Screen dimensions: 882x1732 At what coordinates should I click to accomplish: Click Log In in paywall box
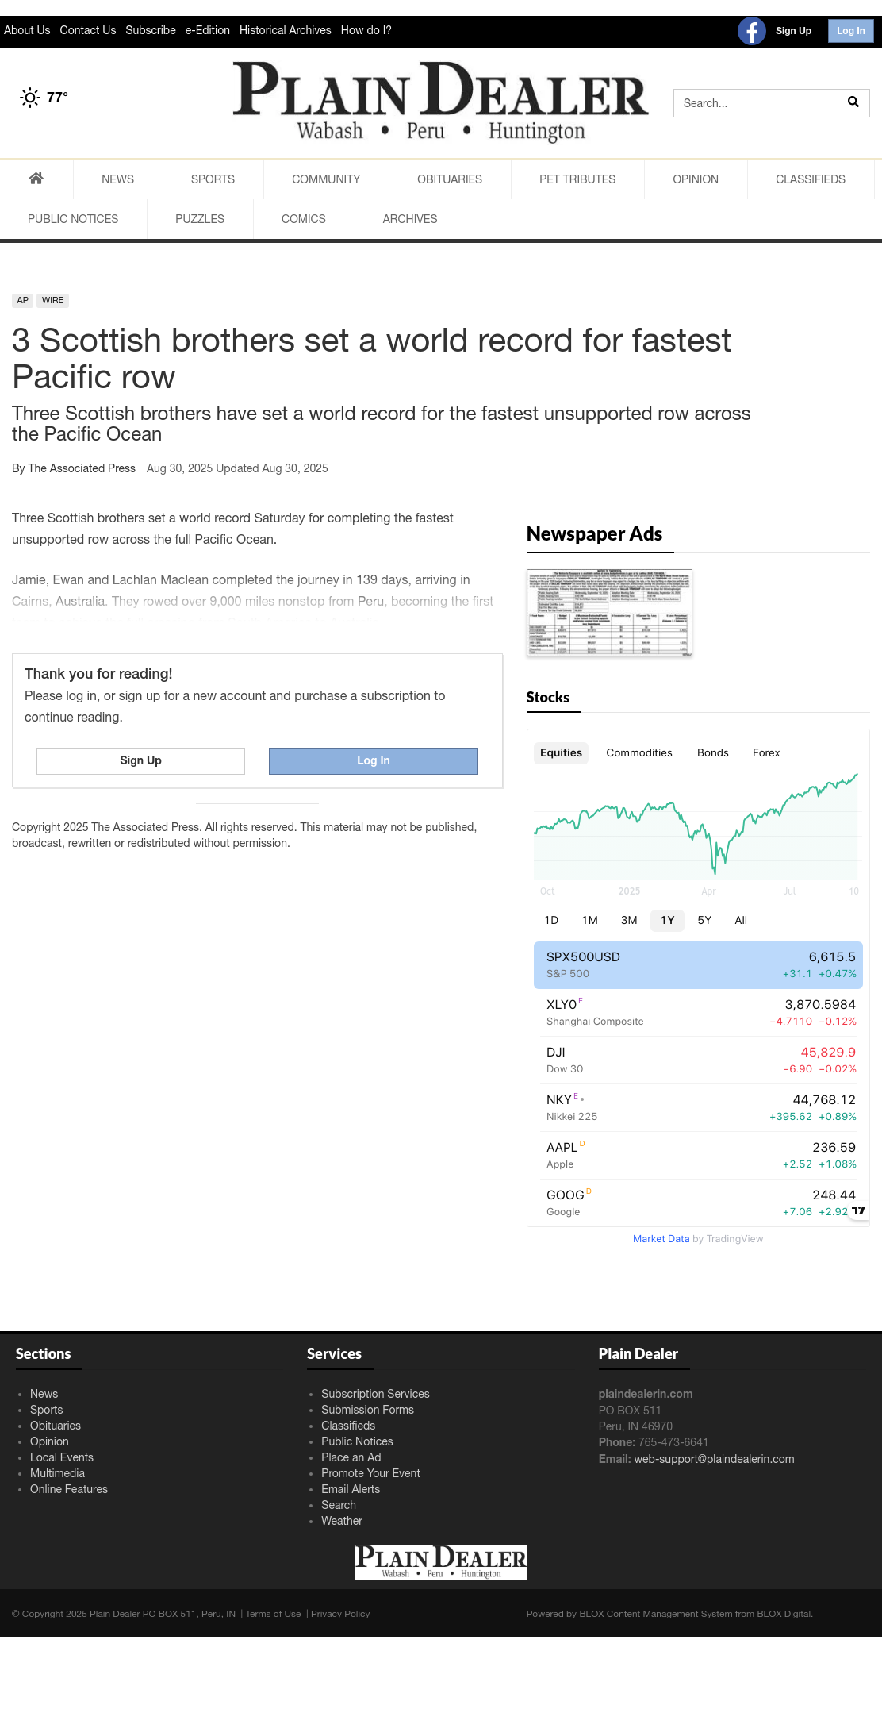(x=373, y=760)
